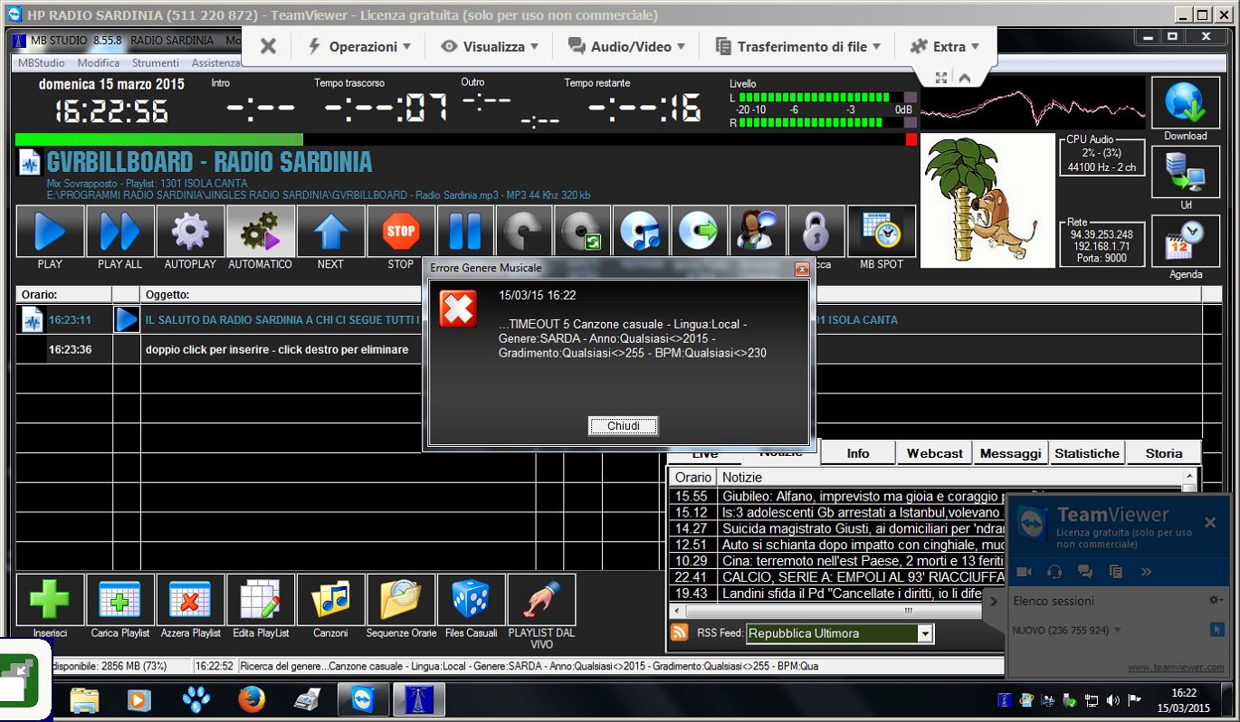This screenshot has height=722, width=1240.
Task: Toggle TeamViewer full screen arrows icon
Action: point(941,79)
